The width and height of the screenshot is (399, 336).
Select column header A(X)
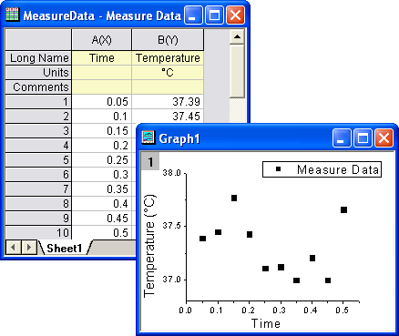(x=102, y=40)
